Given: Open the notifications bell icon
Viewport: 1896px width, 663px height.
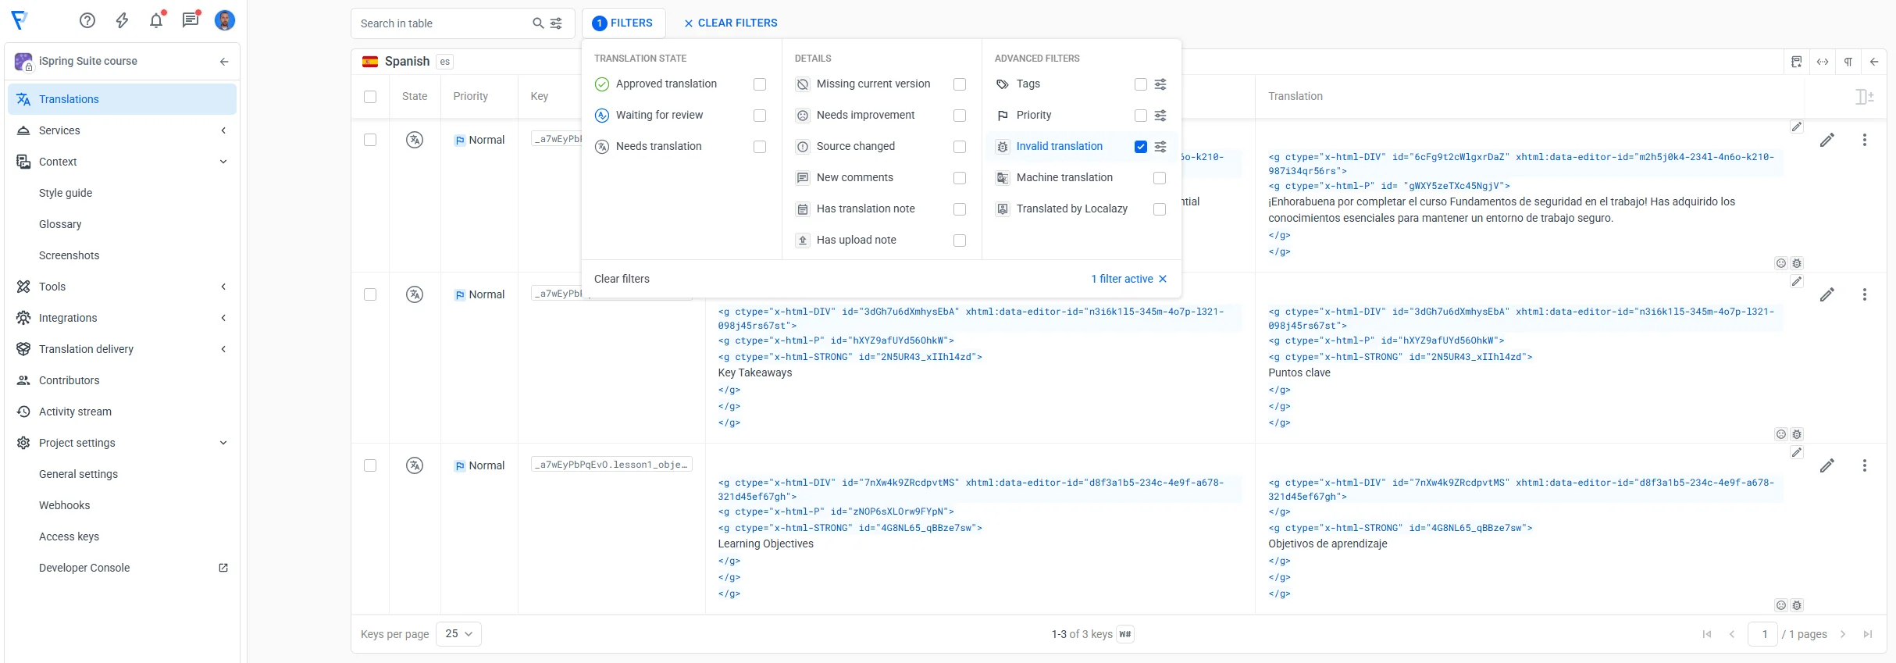Looking at the screenshot, I should point(156,20).
